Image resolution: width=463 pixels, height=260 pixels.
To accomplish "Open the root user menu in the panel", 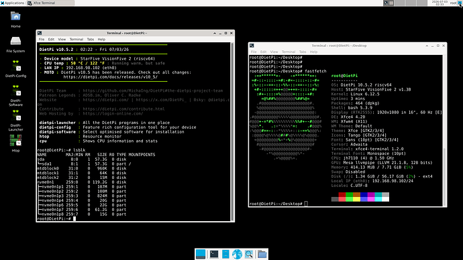I will 453,3.
